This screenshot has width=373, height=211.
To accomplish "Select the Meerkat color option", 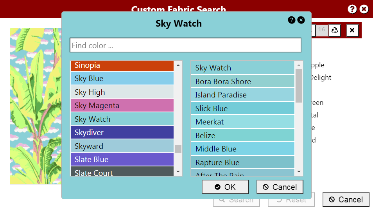I will 243,122.
